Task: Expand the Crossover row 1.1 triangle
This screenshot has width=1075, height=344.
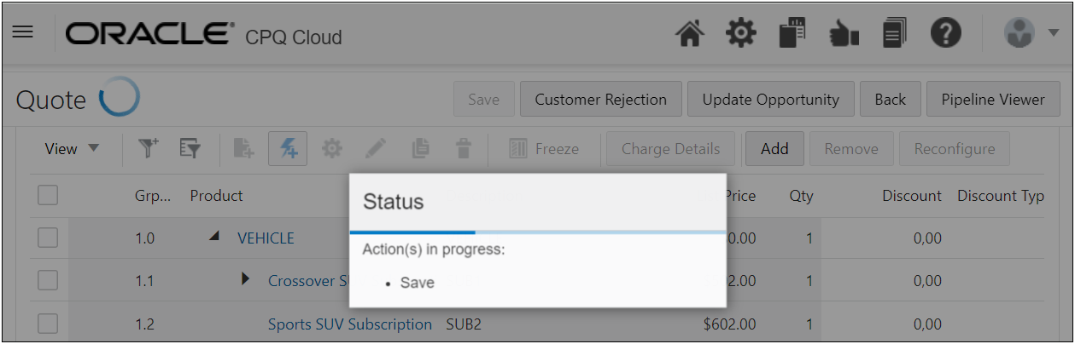Action: pyautogui.click(x=246, y=278)
